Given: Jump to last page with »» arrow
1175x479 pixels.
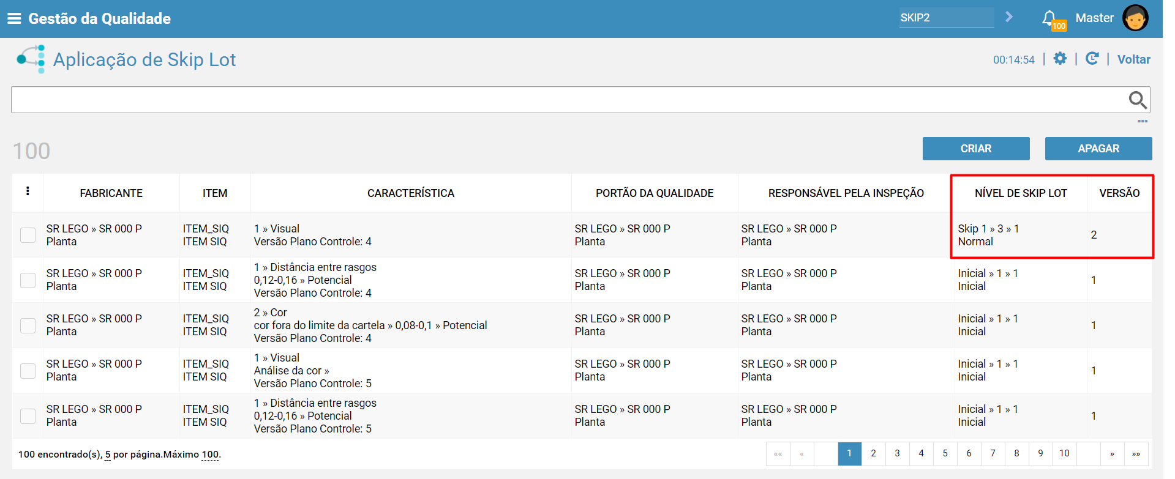Looking at the screenshot, I should click(1136, 453).
